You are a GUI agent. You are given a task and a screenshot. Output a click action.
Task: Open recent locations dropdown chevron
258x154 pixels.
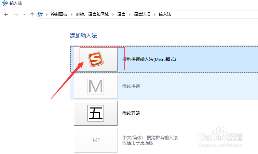pyautogui.click(x=24, y=15)
